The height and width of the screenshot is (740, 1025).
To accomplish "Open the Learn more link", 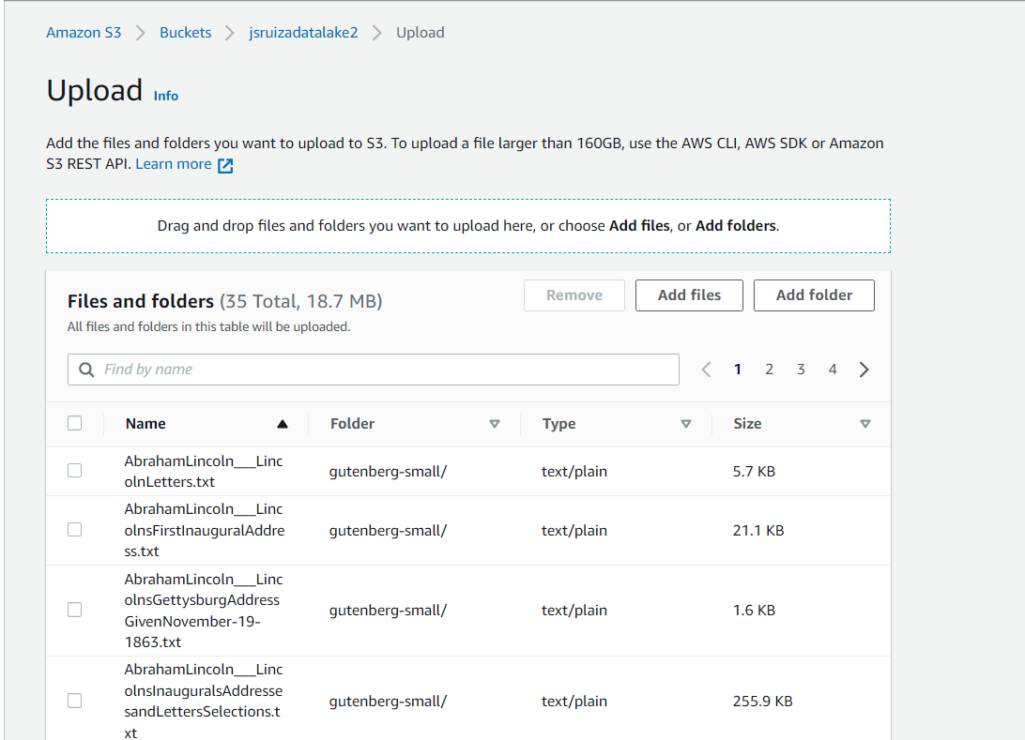I will (173, 163).
